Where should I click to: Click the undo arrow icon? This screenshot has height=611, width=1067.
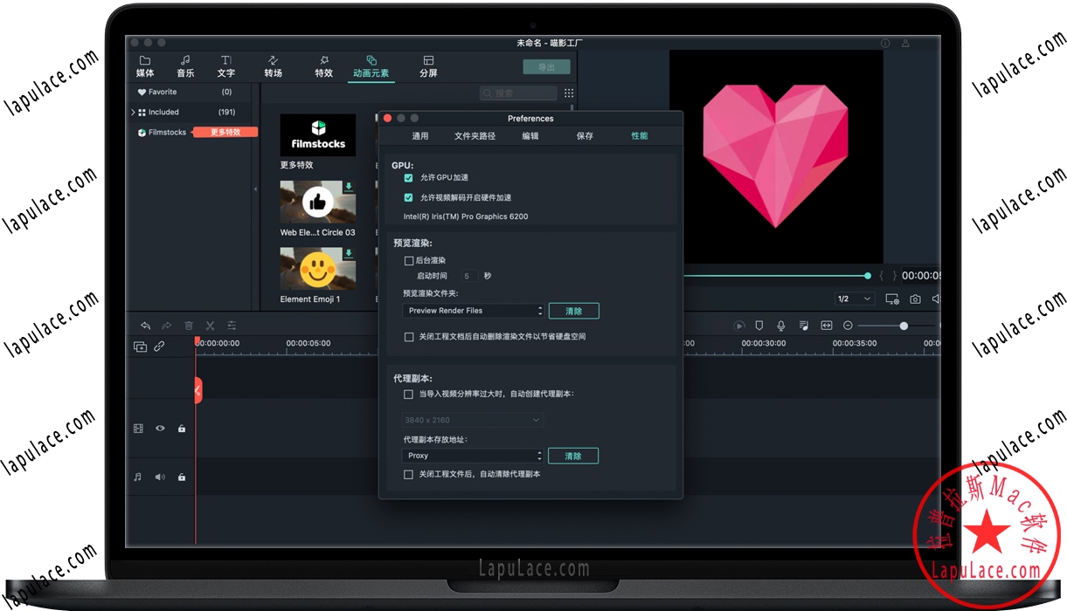(x=145, y=325)
